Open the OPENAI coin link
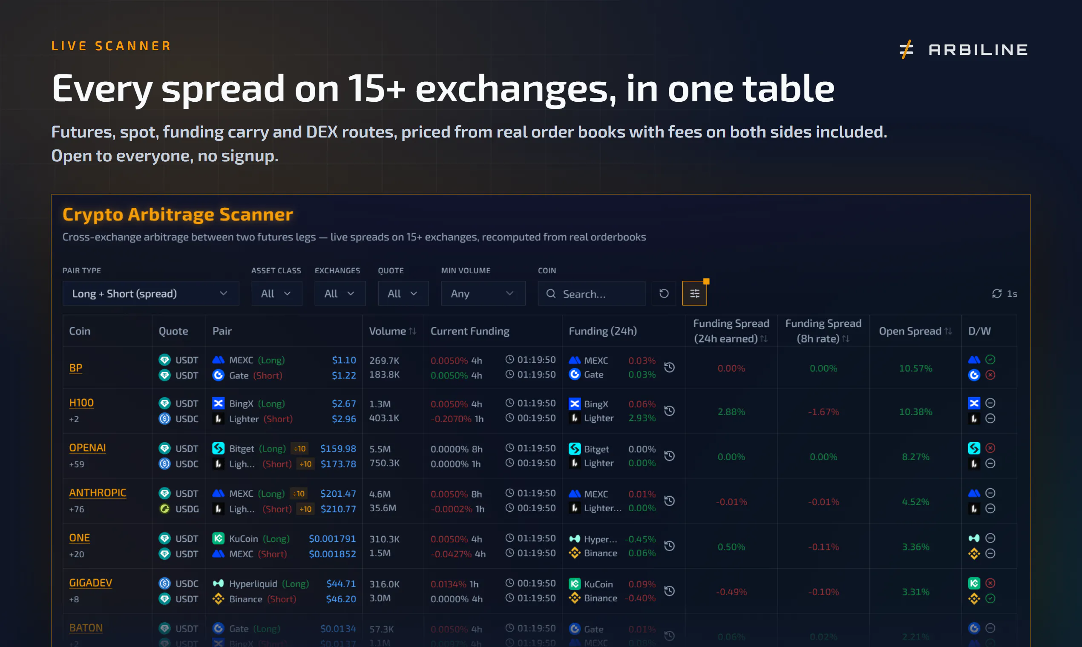This screenshot has width=1082, height=647. point(87,447)
